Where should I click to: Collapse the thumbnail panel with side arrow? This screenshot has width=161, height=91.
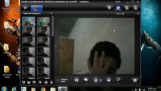tap(55, 46)
